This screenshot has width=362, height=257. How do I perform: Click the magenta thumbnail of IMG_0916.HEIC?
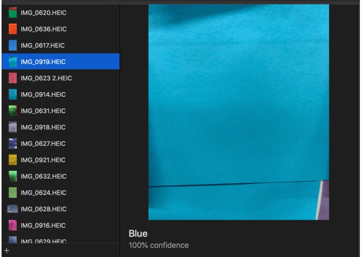tap(13, 225)
